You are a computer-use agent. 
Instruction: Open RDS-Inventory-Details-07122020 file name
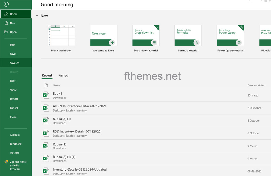77,132
